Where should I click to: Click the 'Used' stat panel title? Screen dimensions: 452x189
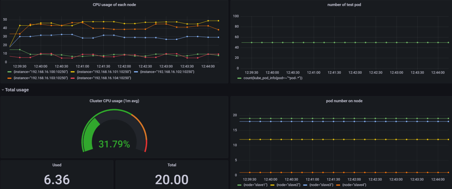point(57,165)
